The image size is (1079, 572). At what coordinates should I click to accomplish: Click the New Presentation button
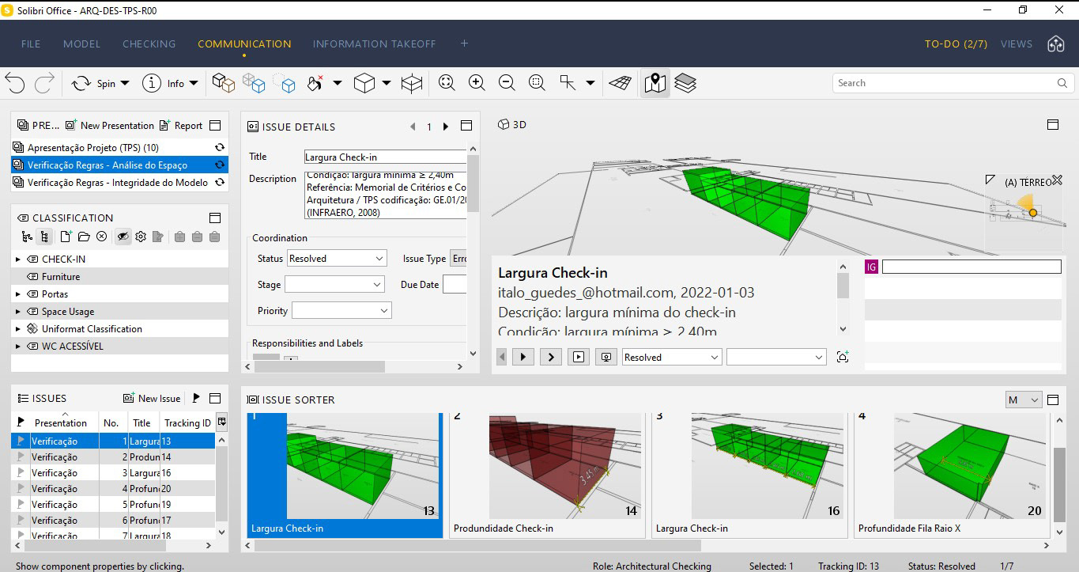(x=110, y=125)
